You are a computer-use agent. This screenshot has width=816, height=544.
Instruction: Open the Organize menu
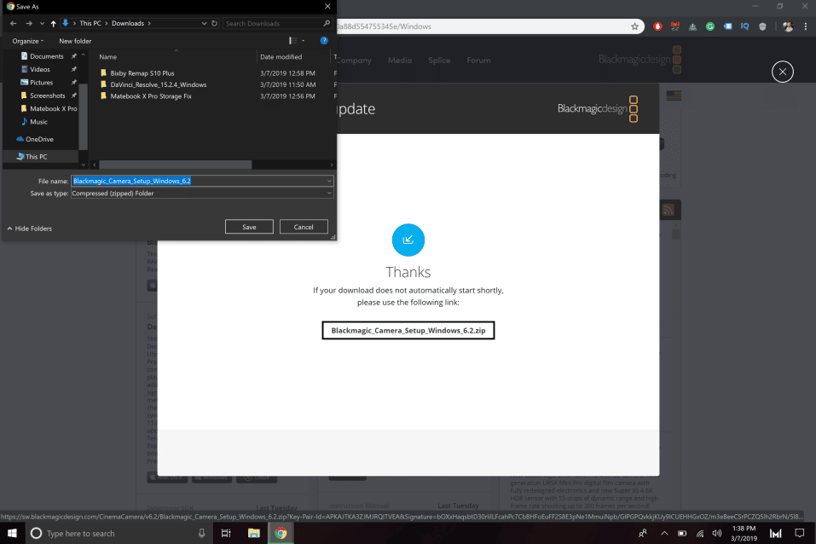tap(27, 41)
